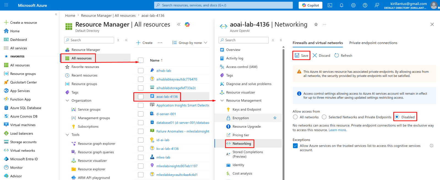Click the aoai-lab-4136 menu Search field
Image resolution: width=440 pixels, height=180 pixels.
(x=244, y=40)
